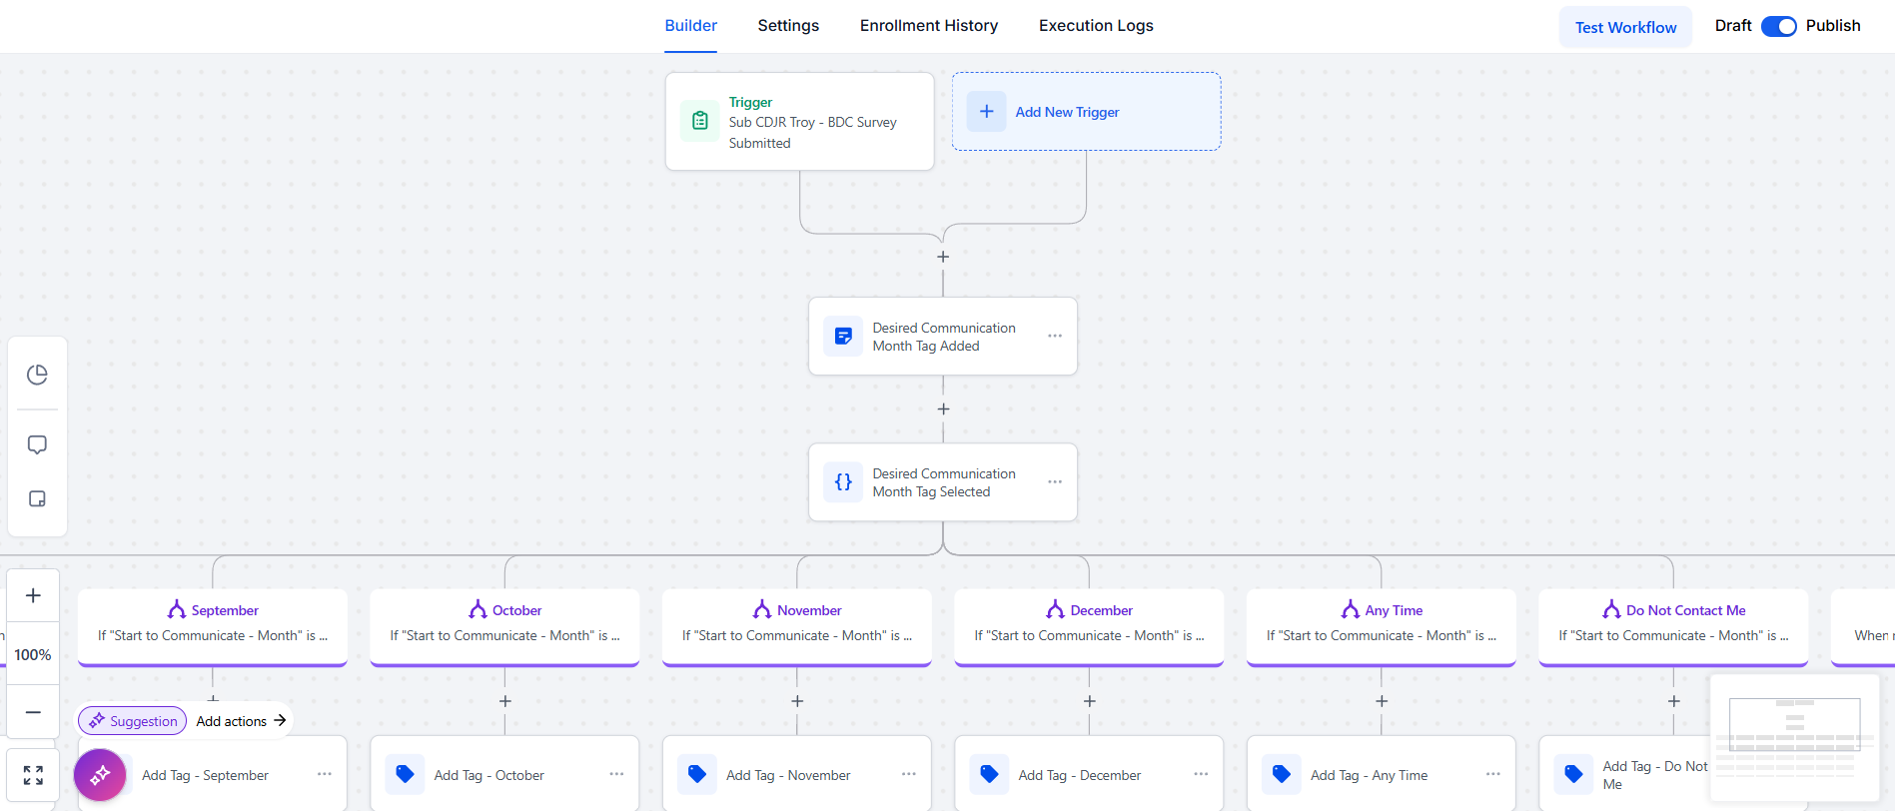The height and width of the screenshot is (811, 1895).
Task: Click the purple AI sparkle assistant button
Action: click(100, 775)
